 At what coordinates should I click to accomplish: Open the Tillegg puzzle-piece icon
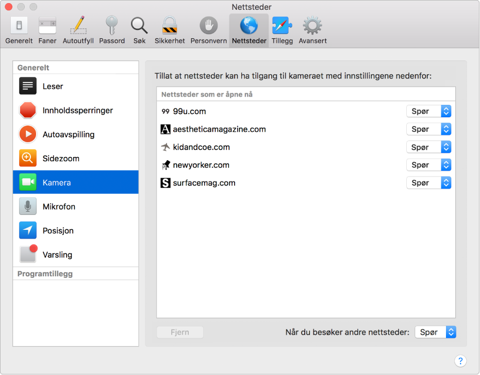tap(282, 25)
